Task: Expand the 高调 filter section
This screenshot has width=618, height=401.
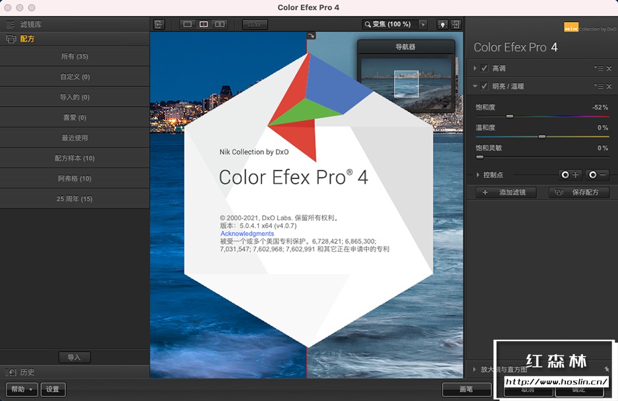Action: point(475,69)
